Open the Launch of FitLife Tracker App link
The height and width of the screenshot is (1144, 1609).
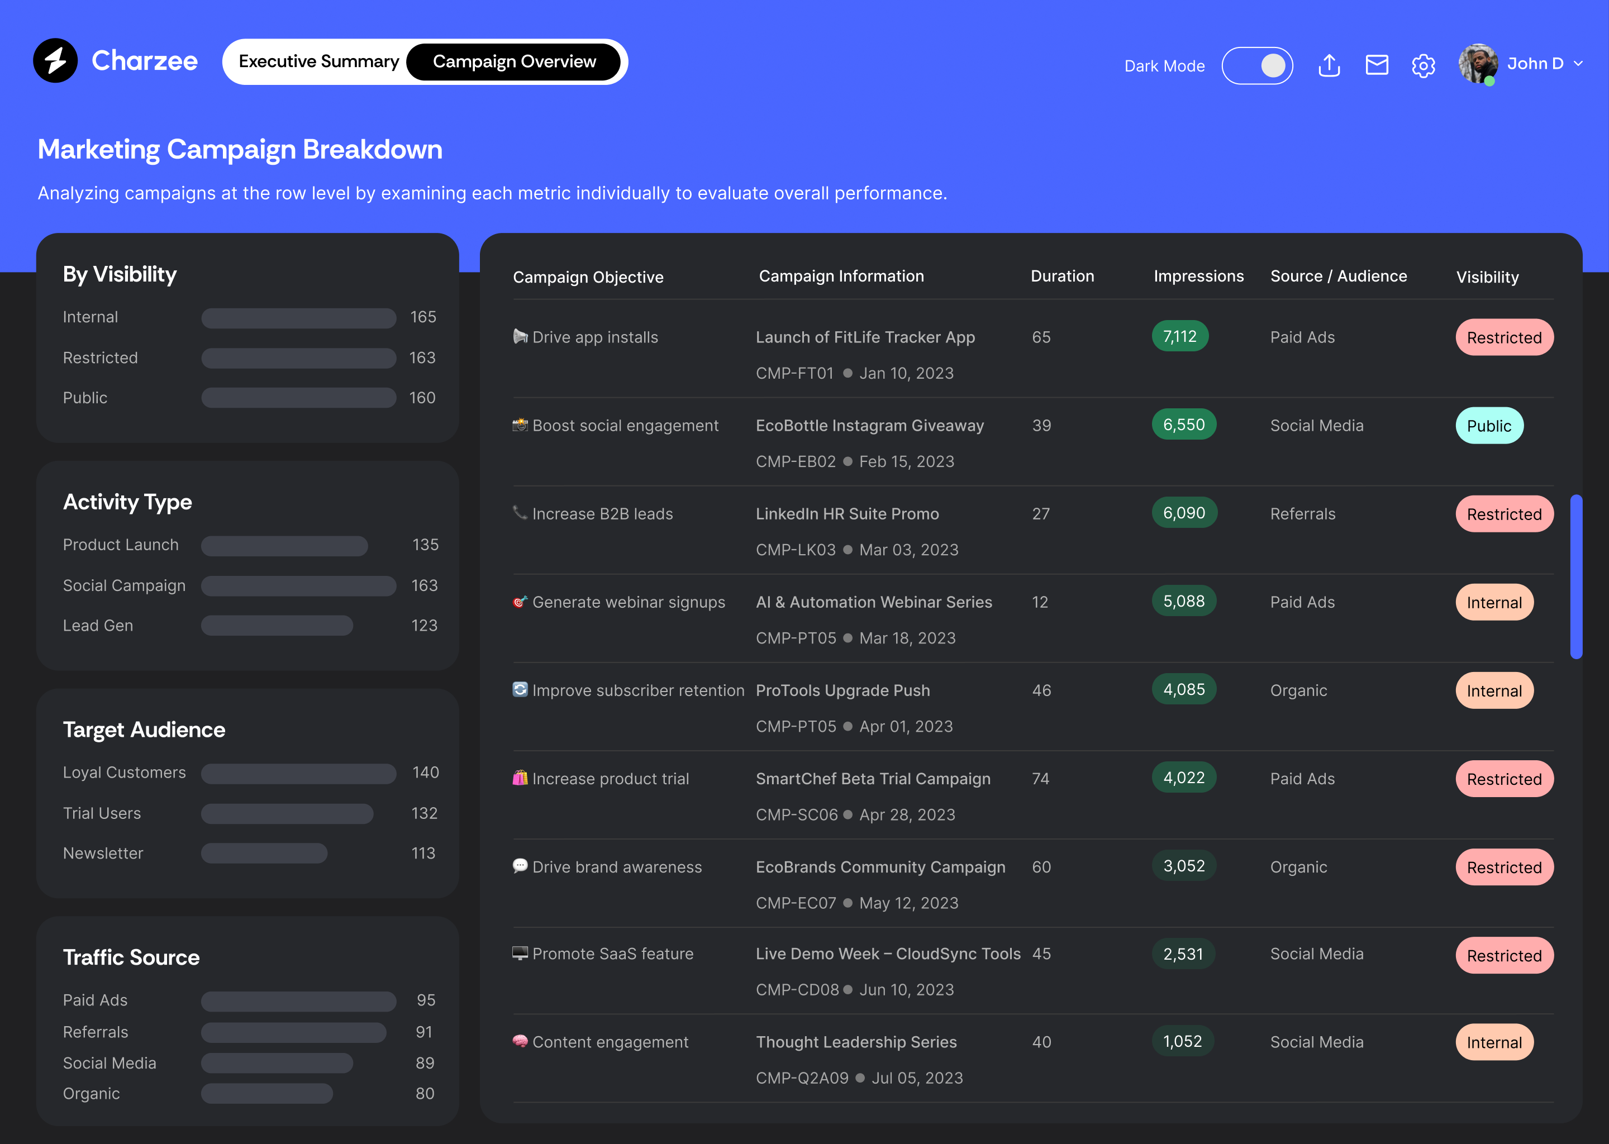click(x=864, y=337)
